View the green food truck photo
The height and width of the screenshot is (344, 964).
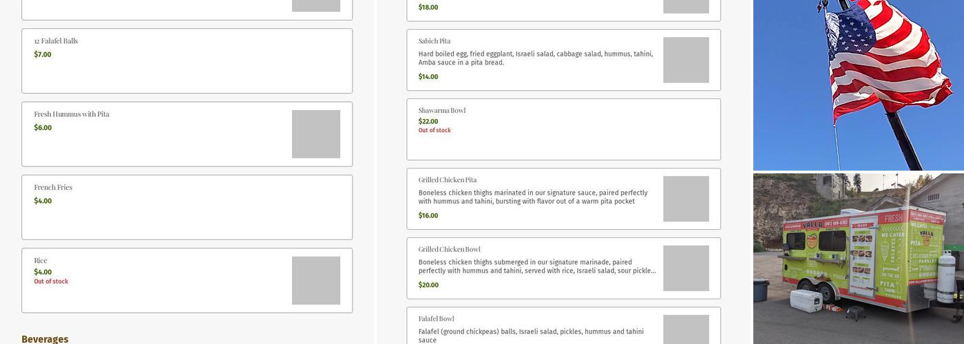click(x=858, y=259)
